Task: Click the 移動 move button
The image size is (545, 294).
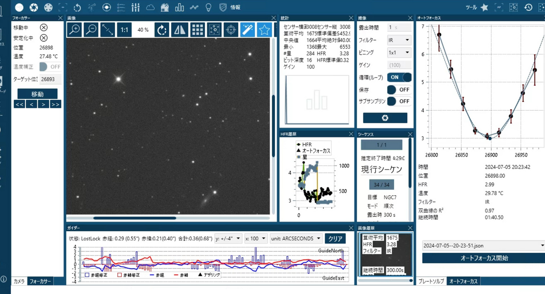Action: point(38,94)
